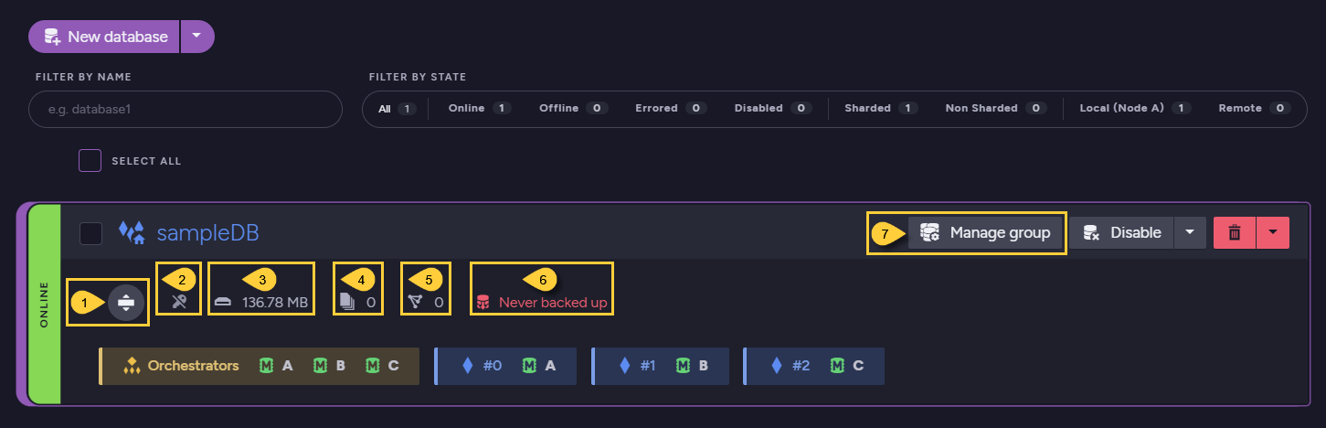Filter by Local (Node A) databases
Viewport: 1326px width, 428px height.
pyautogui.click(x=1135, y=108)
